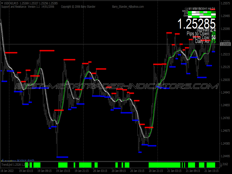Select the H4 timeframe column header
This screenshot has width=232, height=174.
point(209,9)
